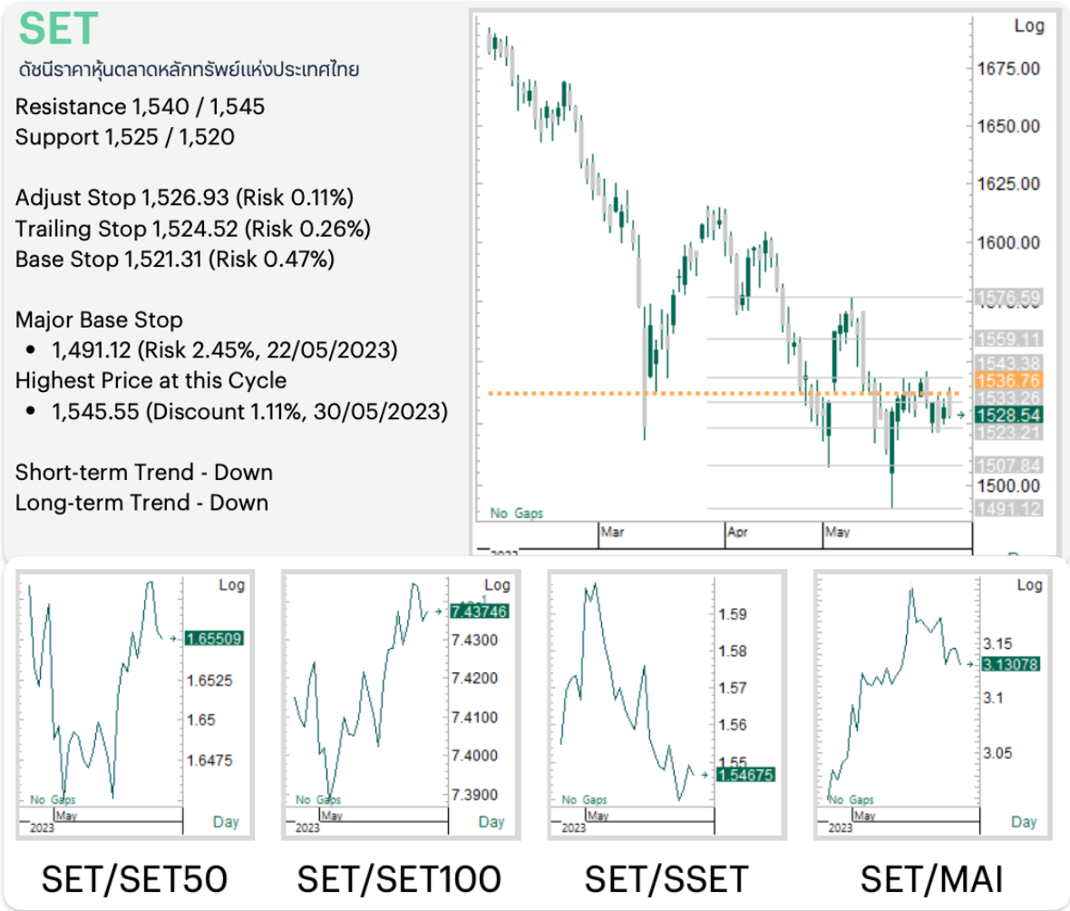
Task: Click the 1.6475 axis value in SET50 chart
Action: (x=209, y=760)
